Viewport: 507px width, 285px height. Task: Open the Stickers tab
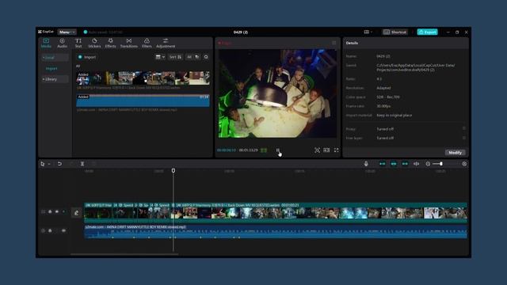[94, 43]
